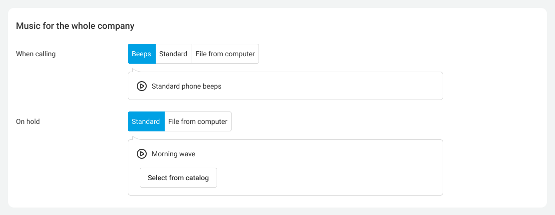Click the pointer notch above Morning wave

[x=133, y=138]
